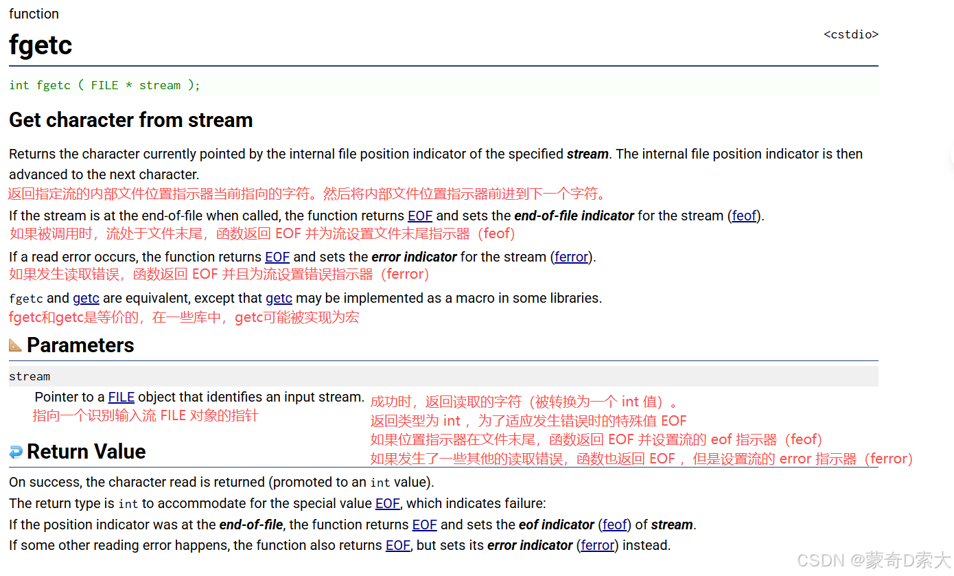Click the bold 'end-of-file indicator' text
This screenshot has width=954, height=576.
click(574, 216)
